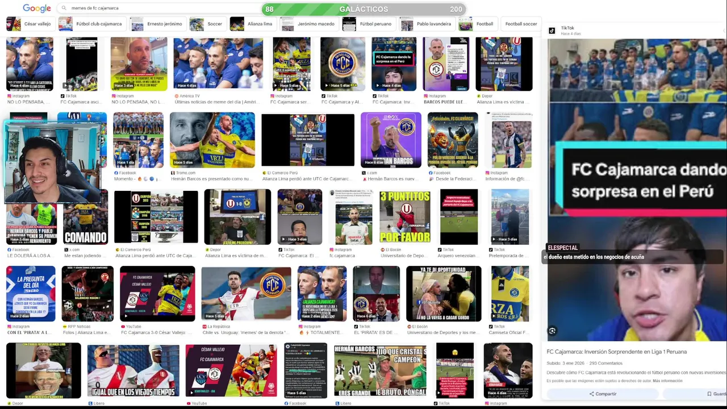
Task: Select the 'César vallejo' suggestion chip
Action: click(30, 24)
